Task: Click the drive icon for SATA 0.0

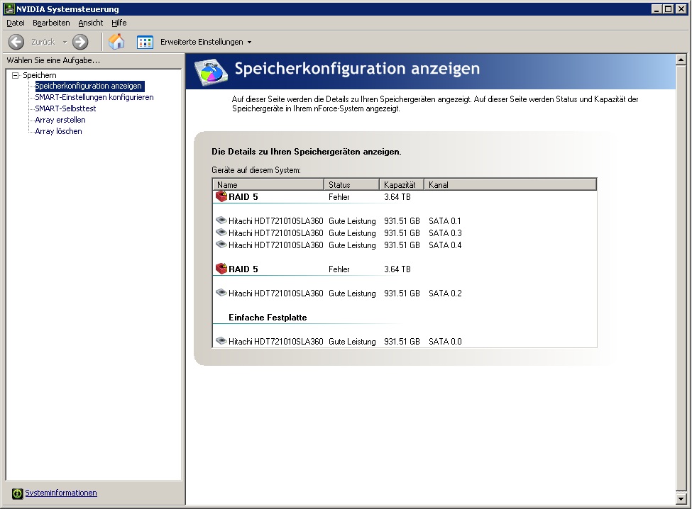Action: [x=221, y=340]
